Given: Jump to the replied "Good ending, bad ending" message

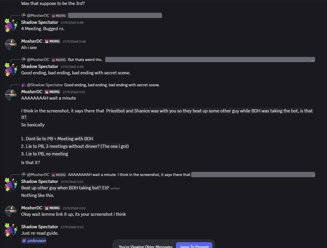Looking at the screenshot, I should click(112, 85).
